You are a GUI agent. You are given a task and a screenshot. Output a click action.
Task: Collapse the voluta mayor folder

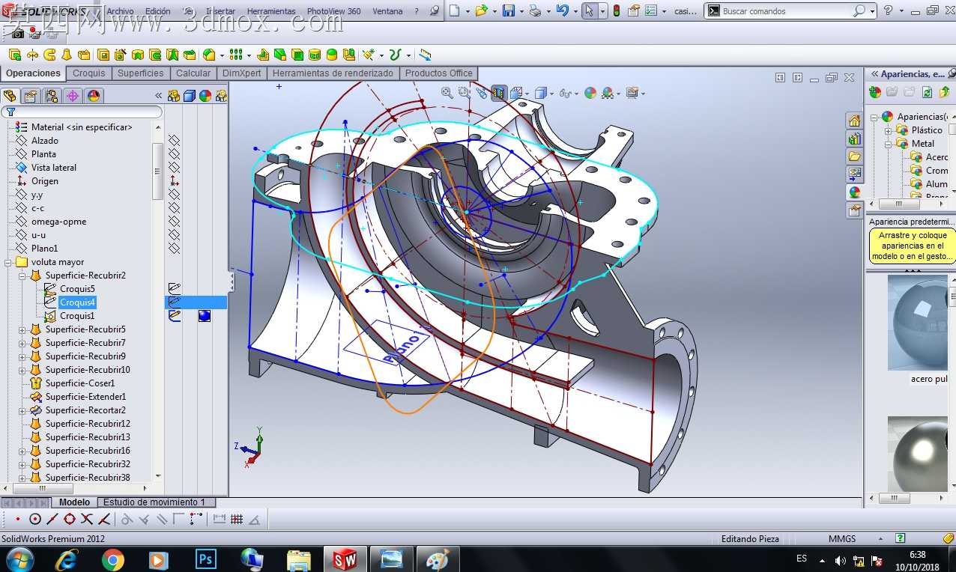(8, 262)
